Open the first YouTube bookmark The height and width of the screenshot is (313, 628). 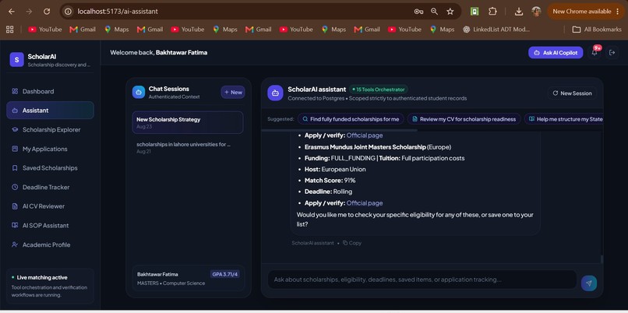[x=45, y=30]
